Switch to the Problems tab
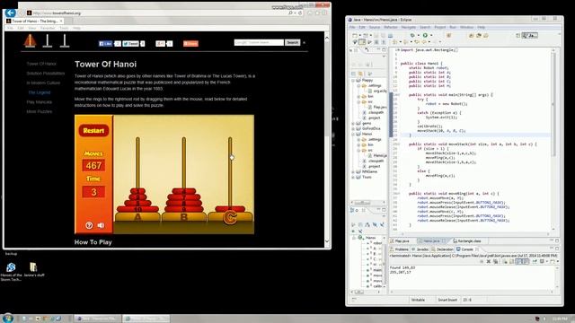The image size is (575, 323). click(x=400, y=249)
